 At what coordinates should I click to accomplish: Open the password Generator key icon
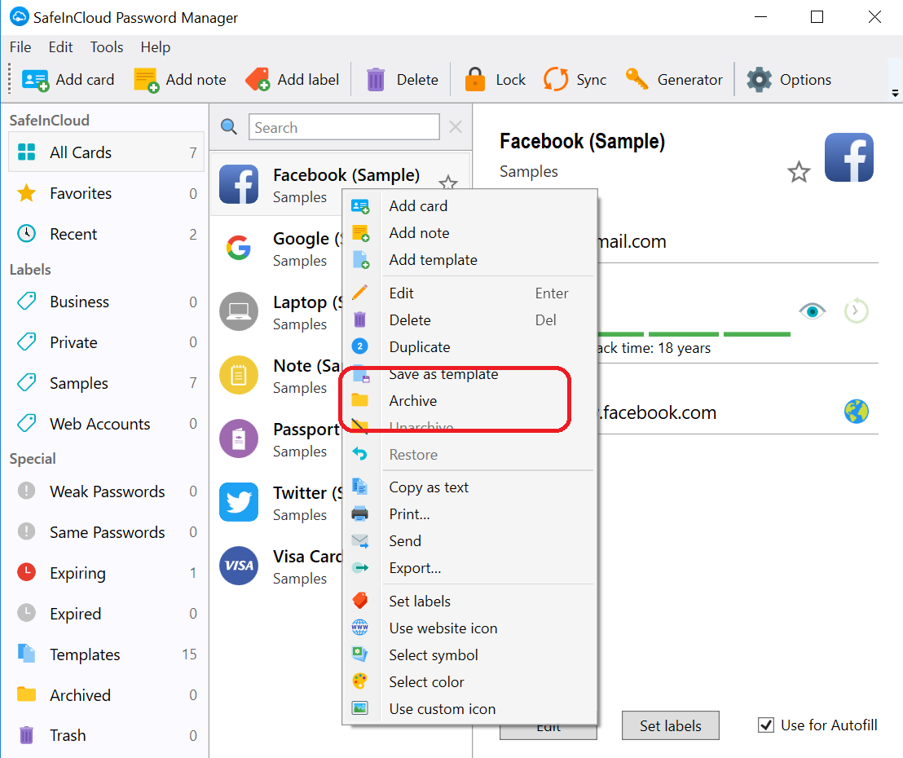click(637, 80)
